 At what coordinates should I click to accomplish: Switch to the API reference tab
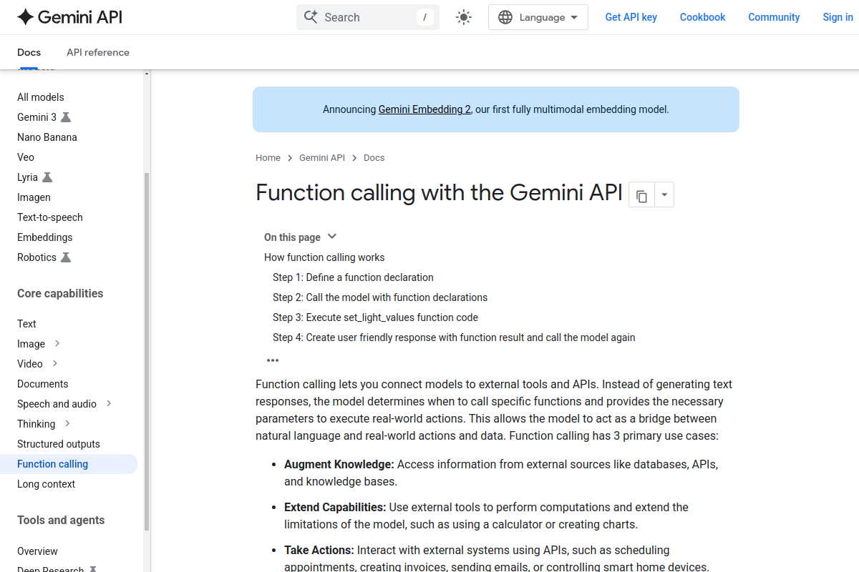point(97,52)
